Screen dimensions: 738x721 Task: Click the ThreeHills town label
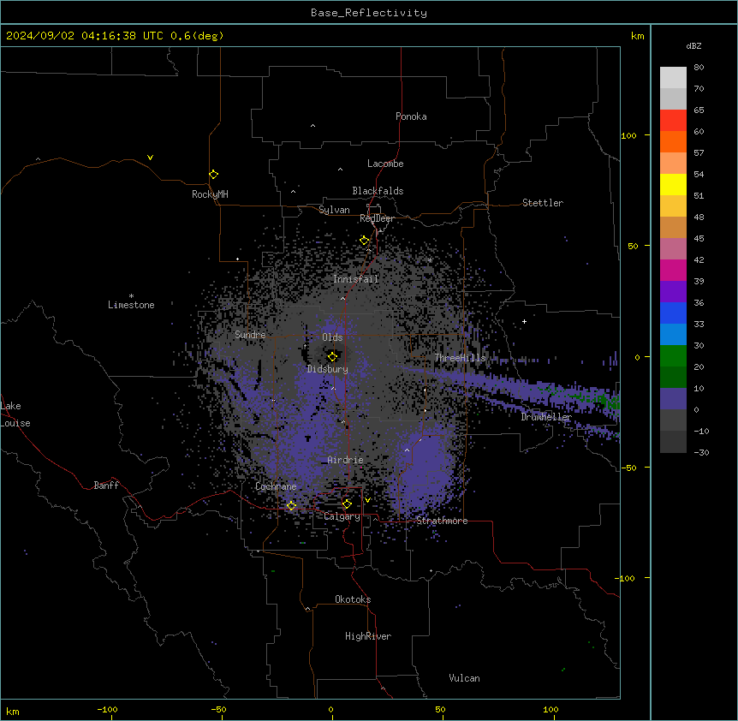[460, 358]
